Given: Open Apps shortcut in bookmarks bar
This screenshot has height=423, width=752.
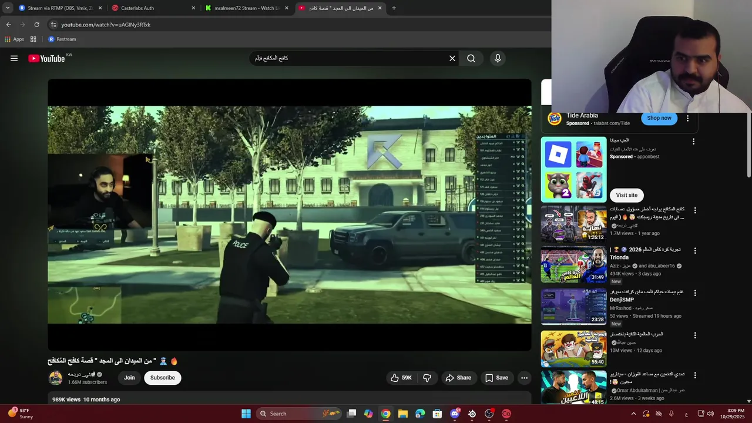Looking at the screenshot, I should click(x=14, y=39).
